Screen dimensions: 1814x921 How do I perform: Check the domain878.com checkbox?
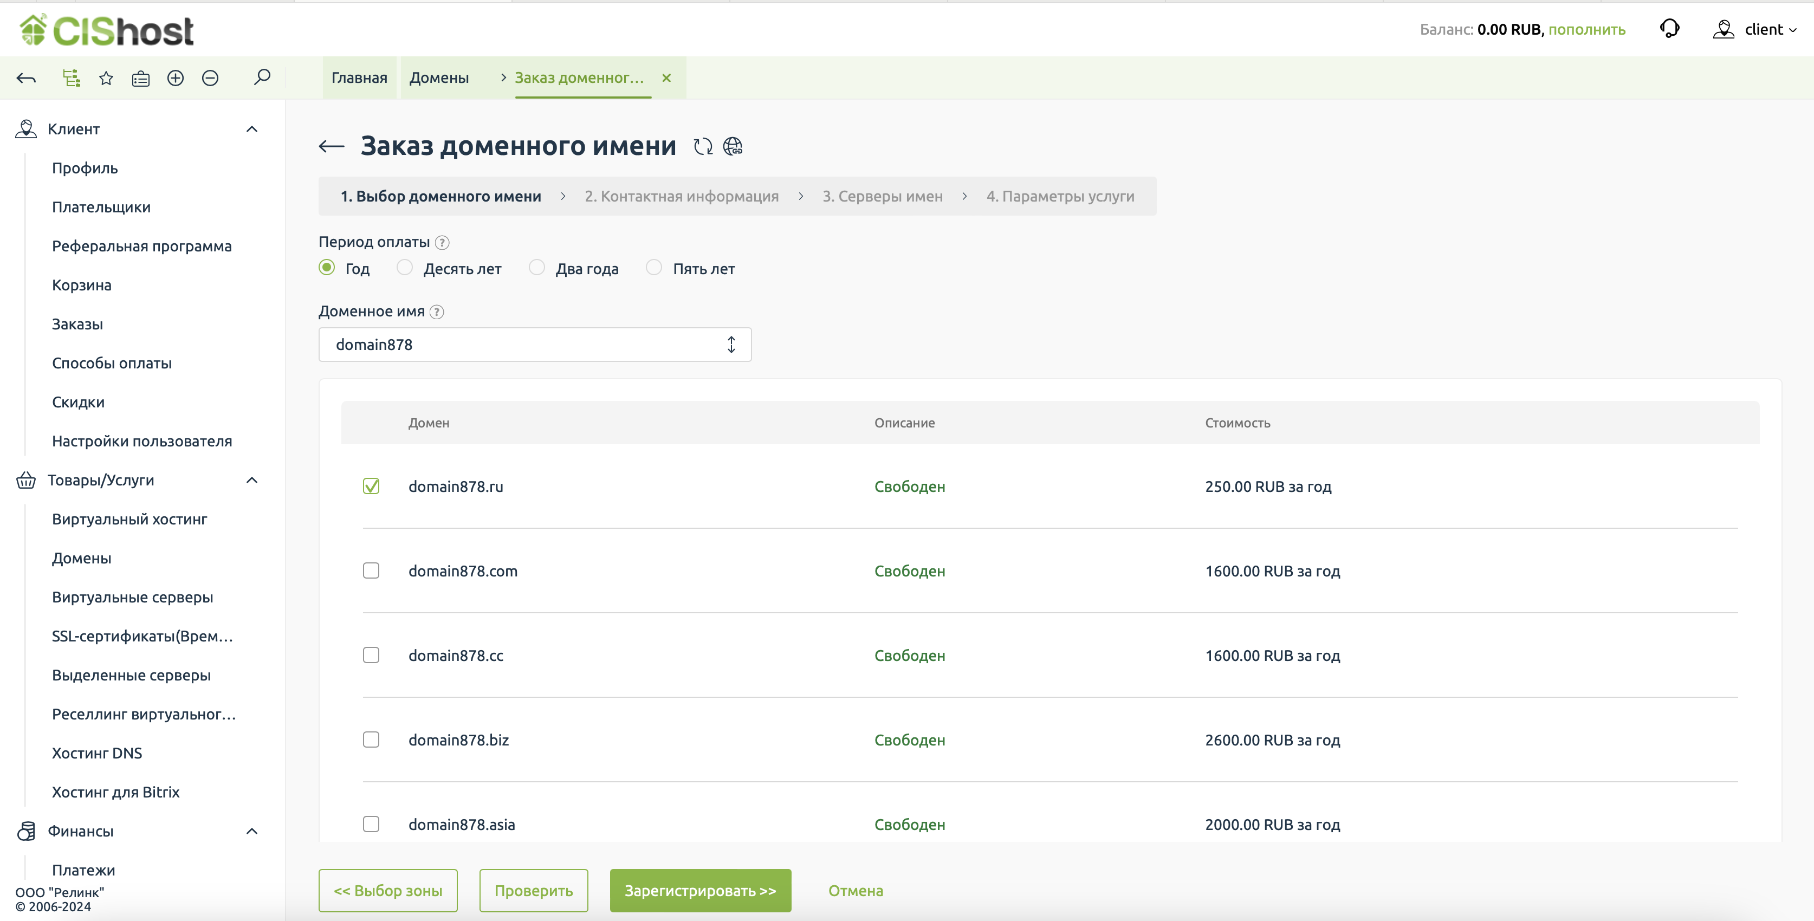tap(371, 570)
